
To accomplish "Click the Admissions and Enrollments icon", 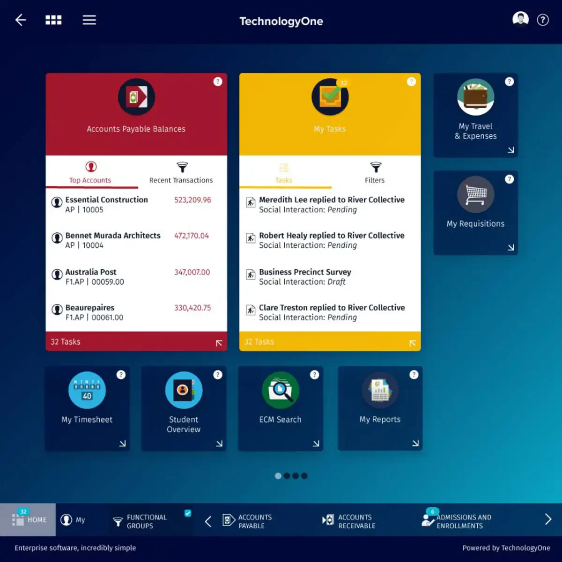I will click(428, 520).
